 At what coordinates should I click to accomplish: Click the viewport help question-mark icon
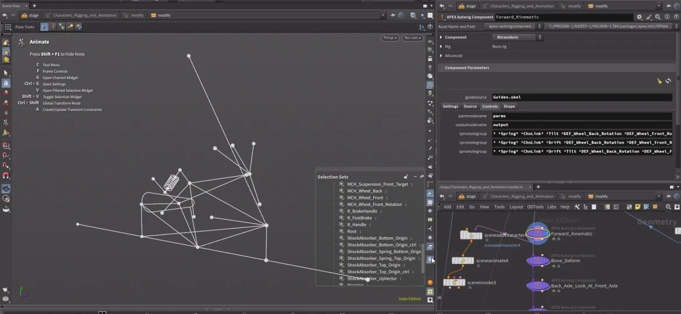tap(430, 27)
